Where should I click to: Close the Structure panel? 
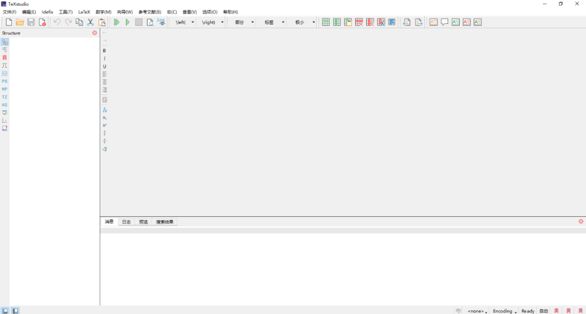(94, 33)
